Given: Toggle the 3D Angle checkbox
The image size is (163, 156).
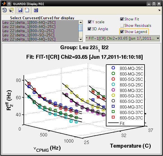Looking at the screenshot, I should [89, 29].
